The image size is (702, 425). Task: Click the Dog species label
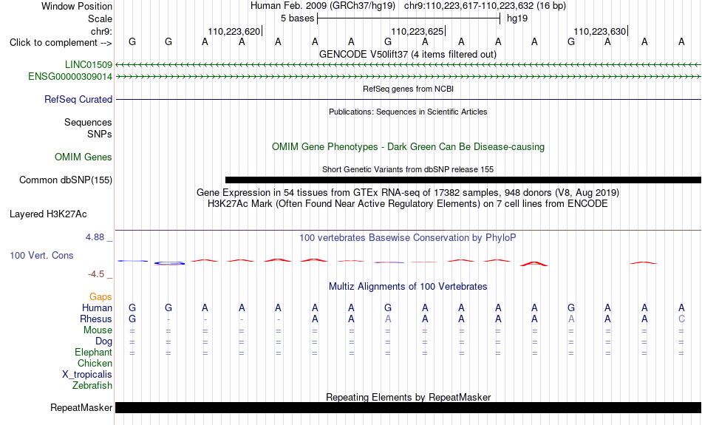coord(104,341)
